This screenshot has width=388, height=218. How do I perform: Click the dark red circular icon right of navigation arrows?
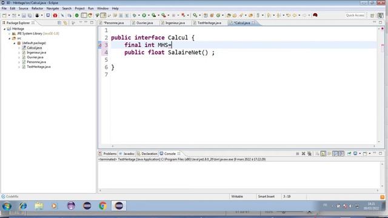click(x=315, y=15)
